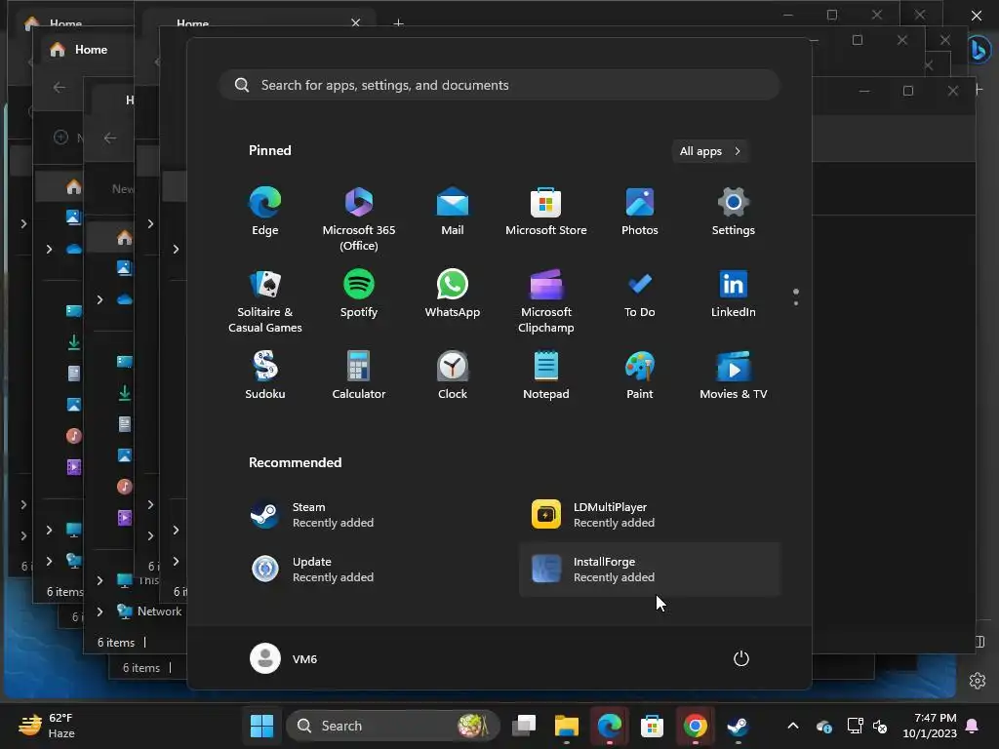Click the power button
999x749 pixels.
741,658
